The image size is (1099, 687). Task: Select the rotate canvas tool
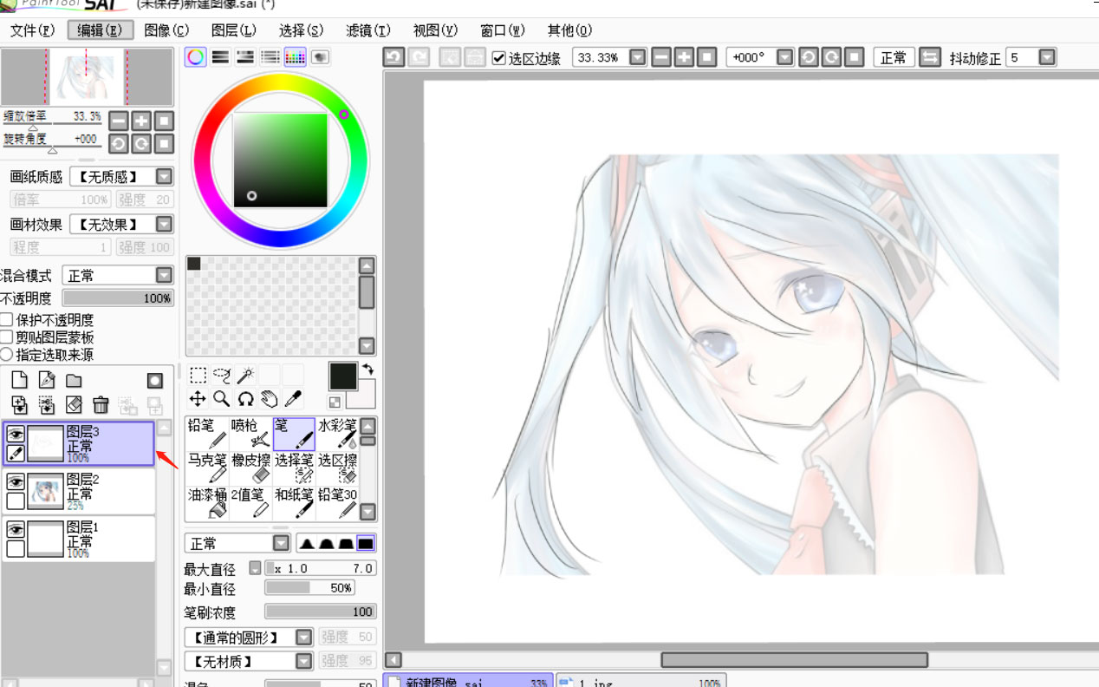245,398
